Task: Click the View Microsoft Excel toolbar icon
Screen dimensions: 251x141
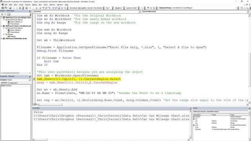Action: 3,8
